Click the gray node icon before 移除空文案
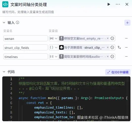 [61, 38]
